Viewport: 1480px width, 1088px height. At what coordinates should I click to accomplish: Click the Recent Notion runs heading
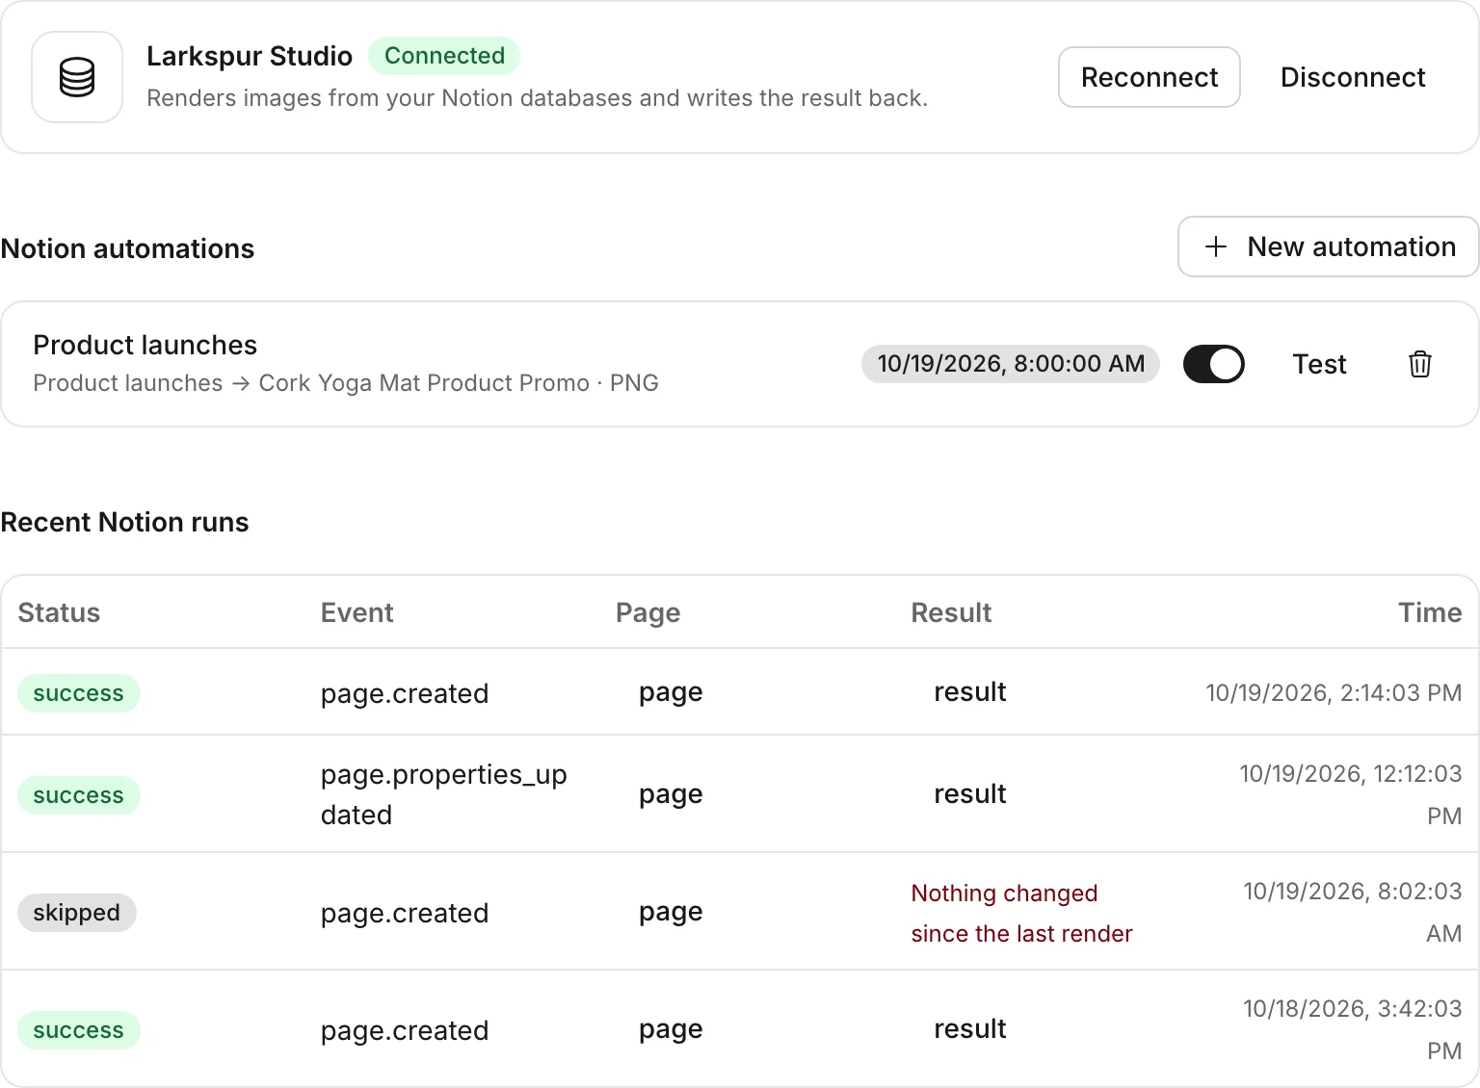click(125, 522)
